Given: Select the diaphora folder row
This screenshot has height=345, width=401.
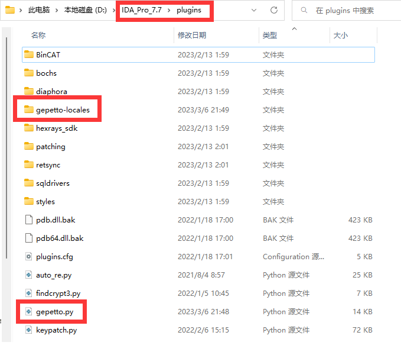Looking at the screenshot, I should (51, 92).
